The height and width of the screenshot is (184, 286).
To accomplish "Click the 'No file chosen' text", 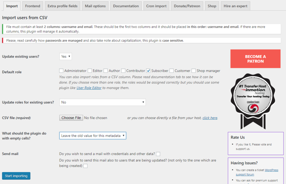I will click(x=96, y=118).
